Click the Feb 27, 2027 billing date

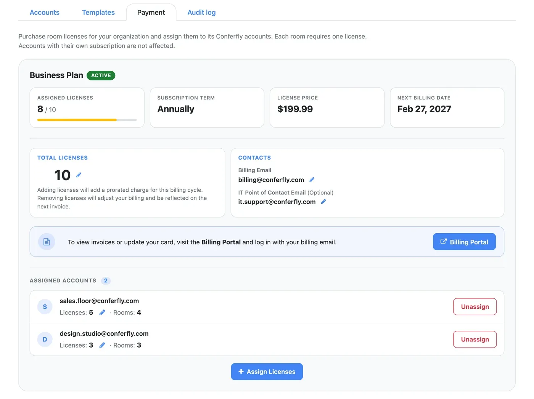click(x=424, y=109)
